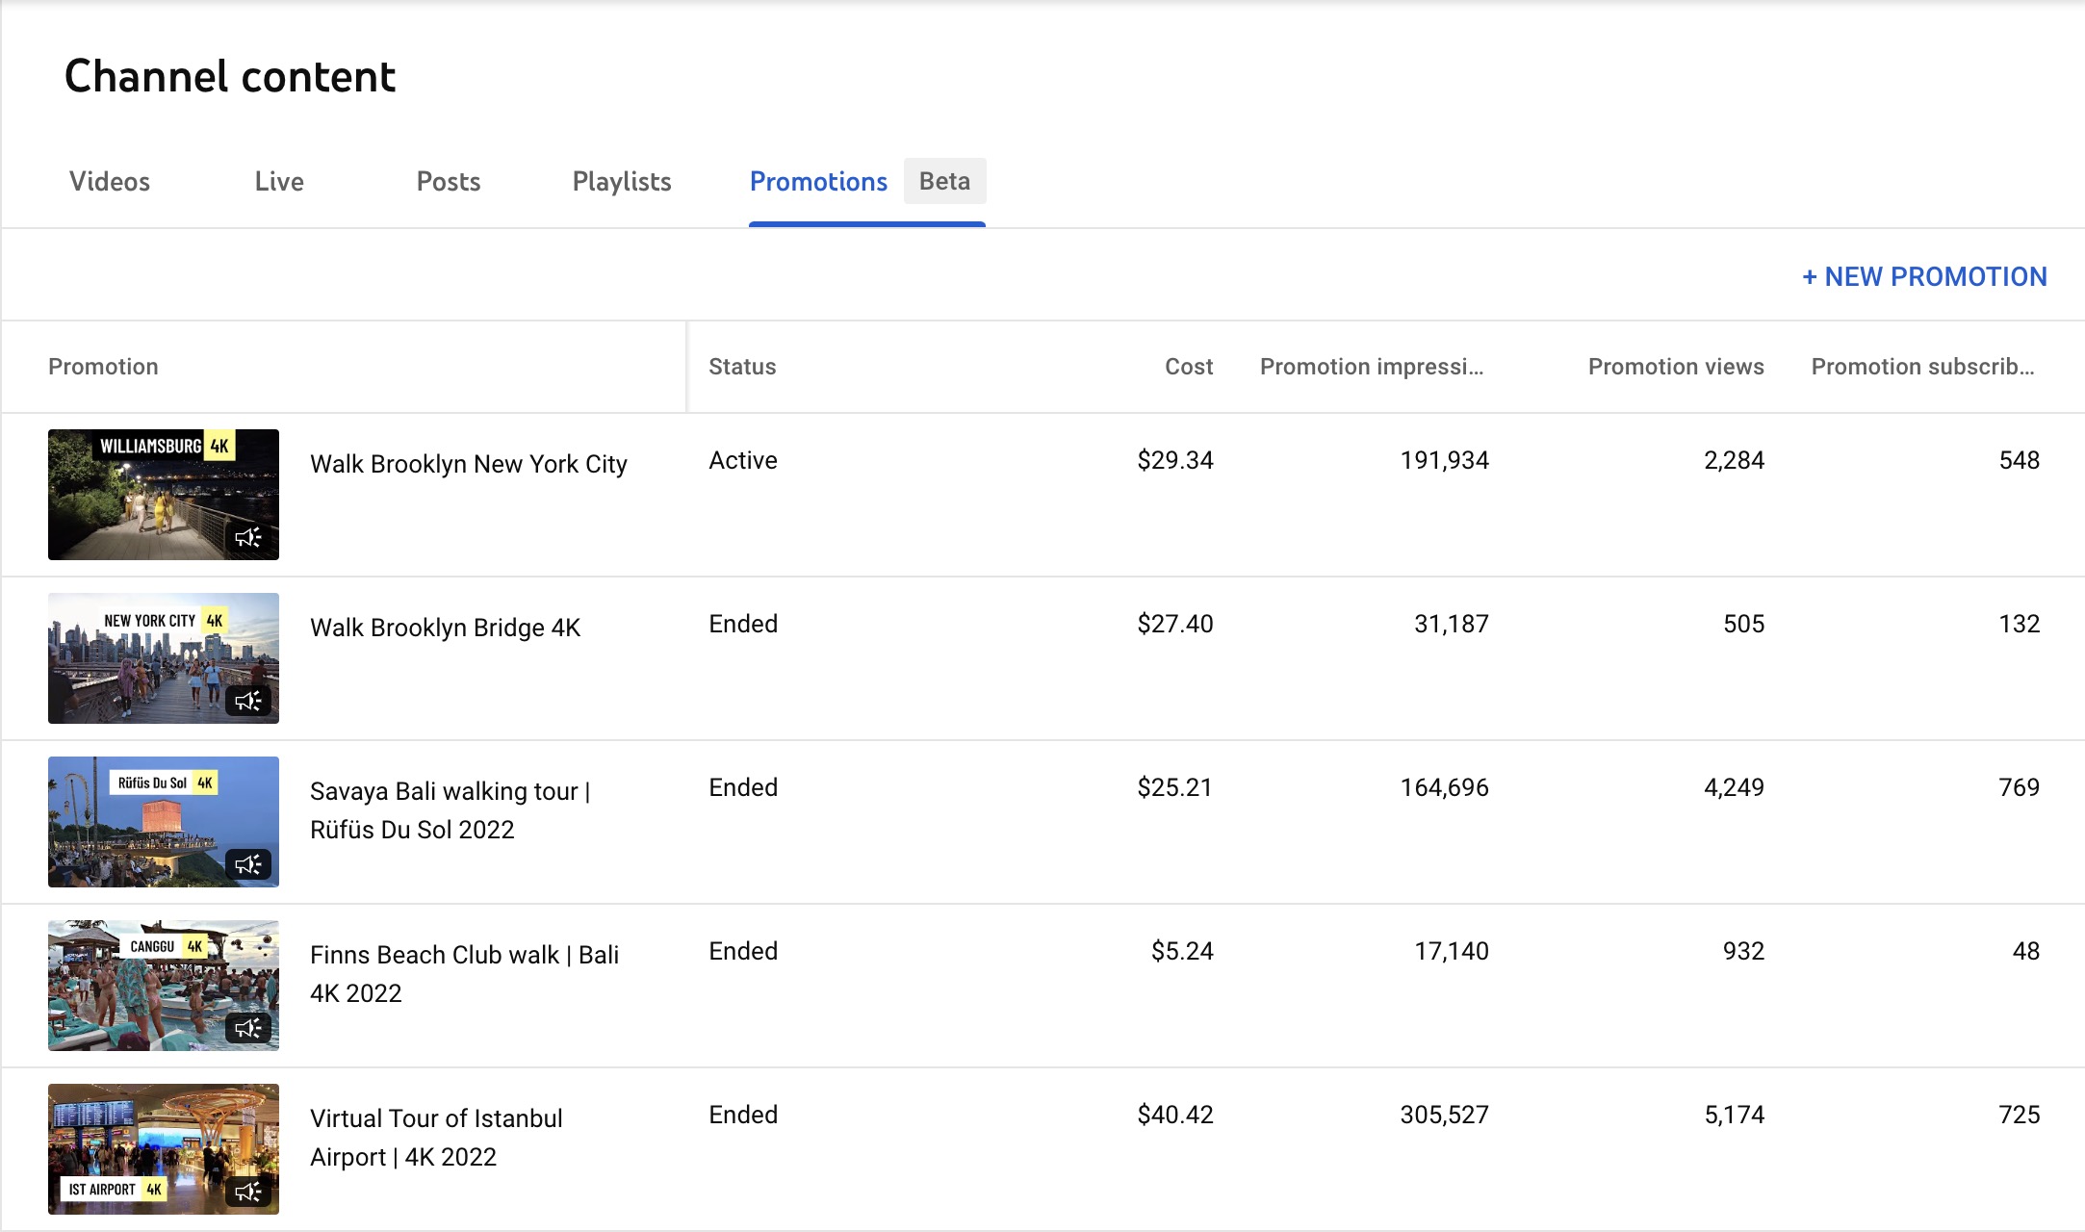Screen dimensions: 2085x1232
Task: Sort by Promotion views column
Action: 1675,367
